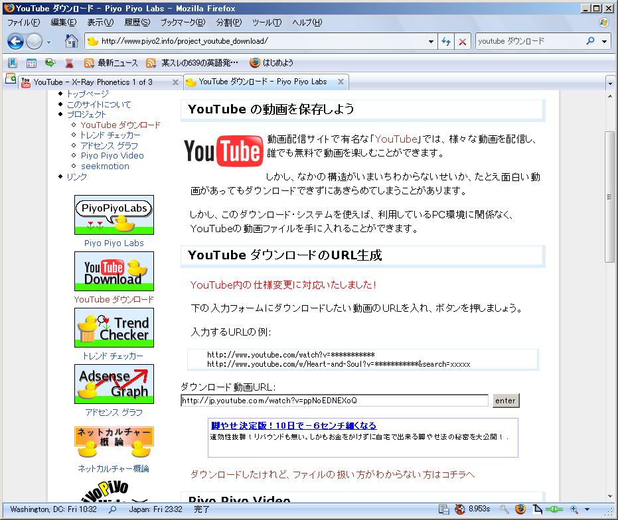The height and width of the screenshot is (520, 618).
Task: Click the new tab icon left of tabs
Action: pyautogui.click(x=10, y=78)
